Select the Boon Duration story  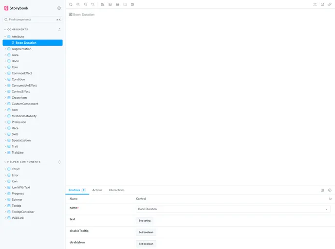click(x=33, y=43)
